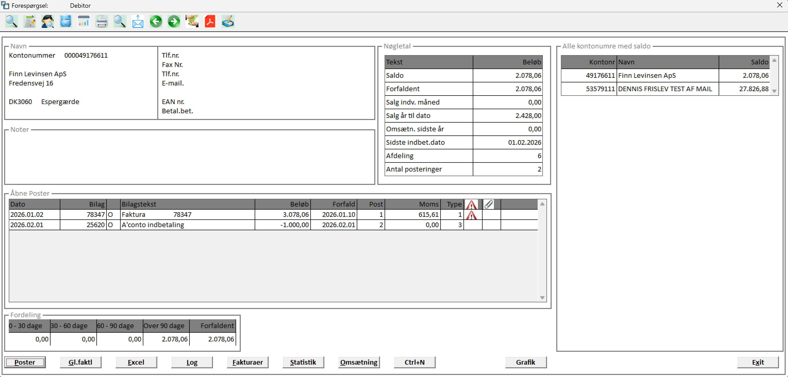The height and width of the screenshot is (377, 788).
Task: Open the Grafik button
Action: (526, 362)
